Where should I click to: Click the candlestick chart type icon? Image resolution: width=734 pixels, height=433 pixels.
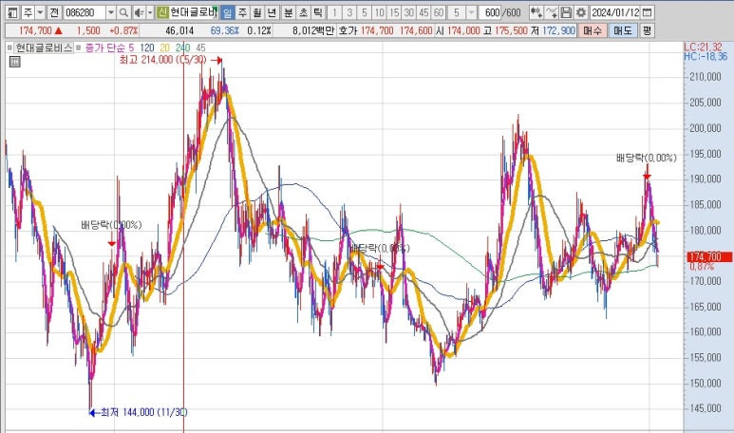(536, 12)
